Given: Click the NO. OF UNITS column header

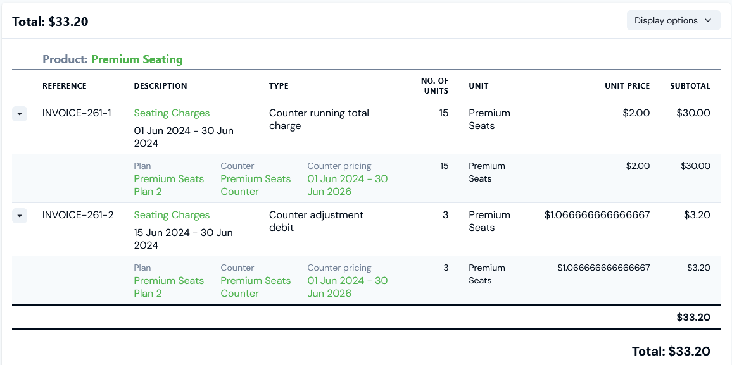Looking at the screenshot, I should click(x=434, y=86).
